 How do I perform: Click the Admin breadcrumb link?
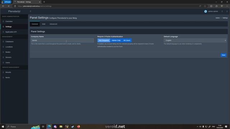coord(217,18)
